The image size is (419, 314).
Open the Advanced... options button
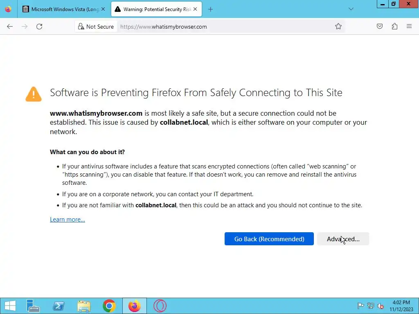(x=343, y=239)
